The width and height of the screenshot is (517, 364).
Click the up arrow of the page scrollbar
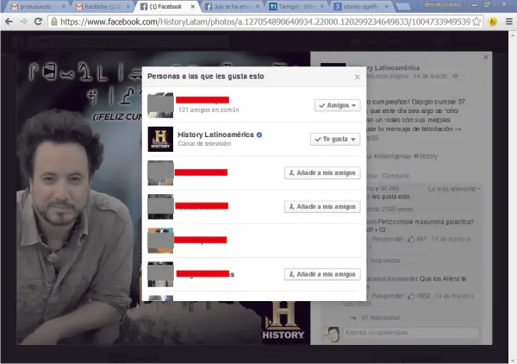(513, 35)
